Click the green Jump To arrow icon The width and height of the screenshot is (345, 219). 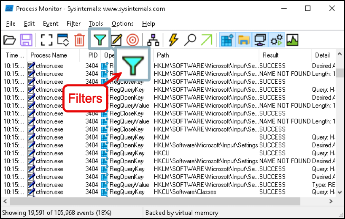pos(207,40)
